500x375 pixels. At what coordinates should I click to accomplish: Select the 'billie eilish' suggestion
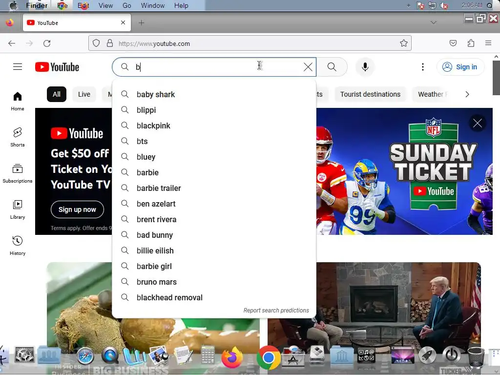coord(214,250)
